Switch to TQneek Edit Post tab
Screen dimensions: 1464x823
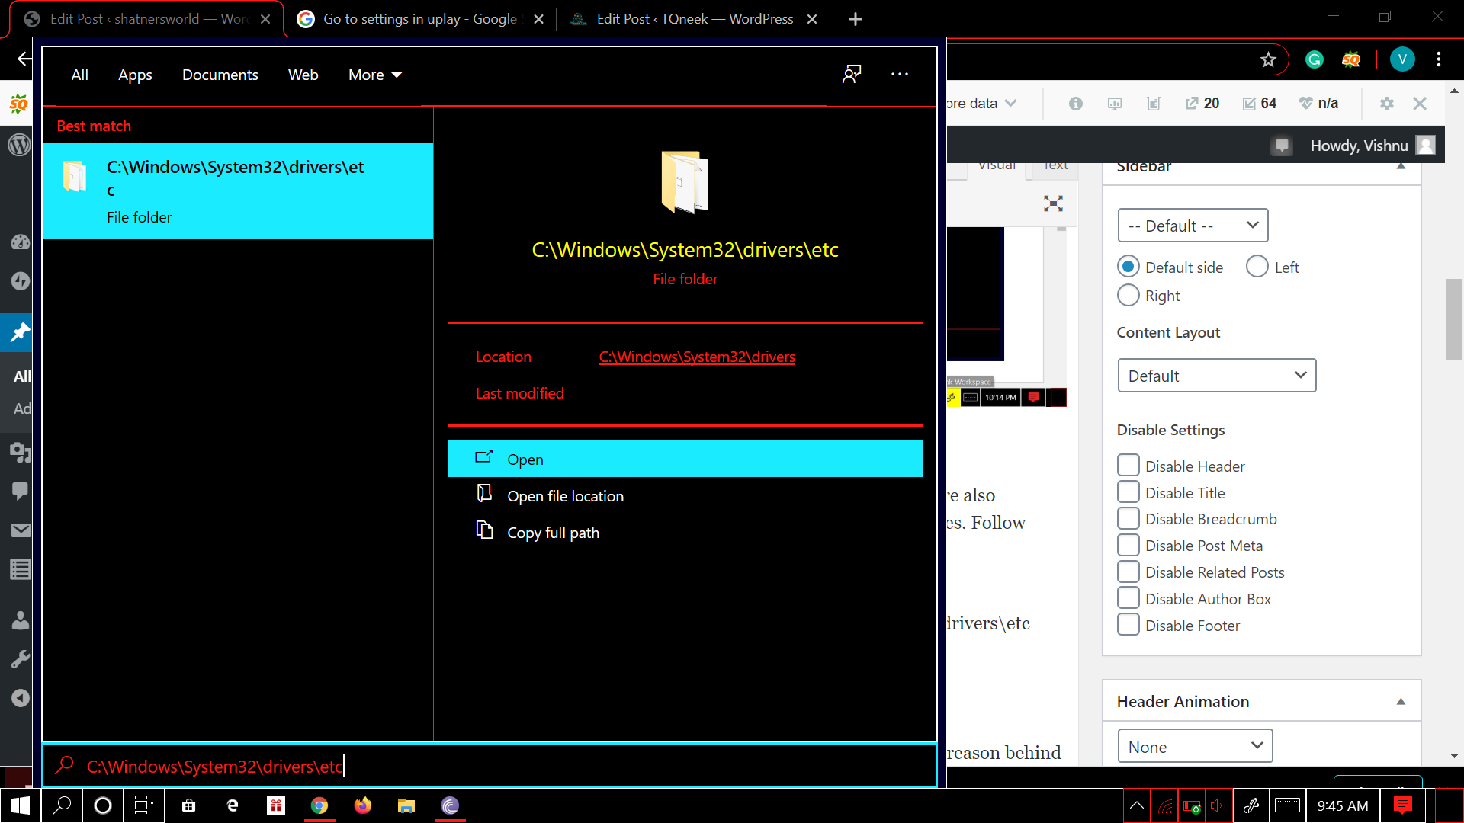pos(692,19)
